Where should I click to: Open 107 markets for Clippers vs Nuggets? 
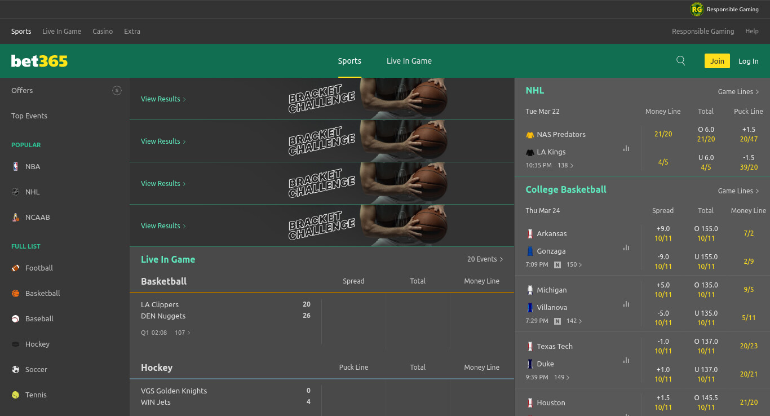coord(183,333)
